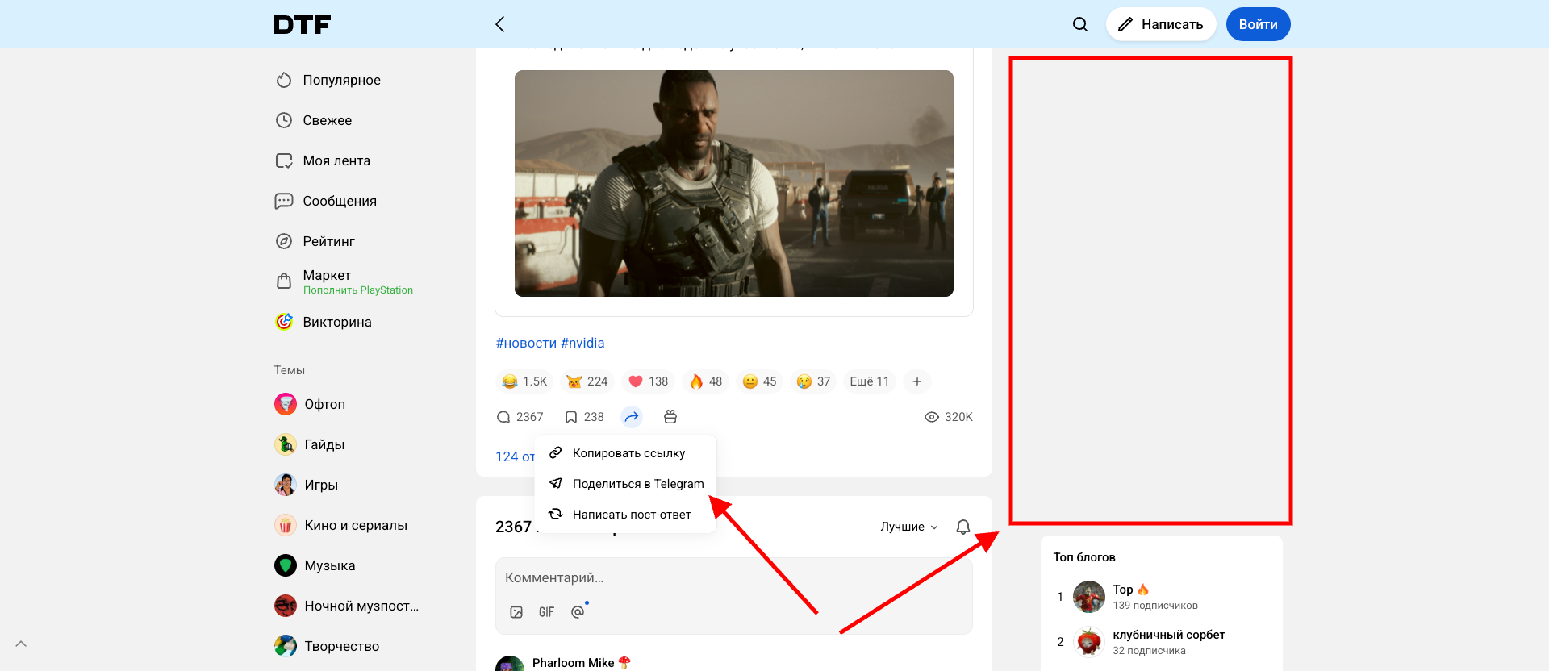Select Копировать ссылку in the share menu
This screenshot has width=1549, height=671.
click(x=626, y=453)
